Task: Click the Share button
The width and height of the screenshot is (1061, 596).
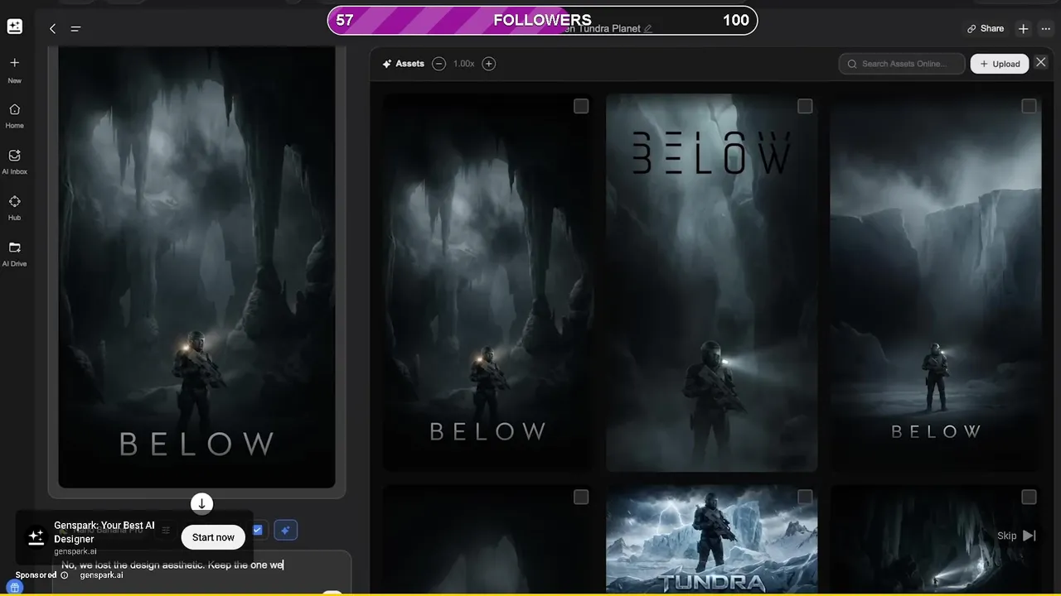Action: click(x=986, y=28)
